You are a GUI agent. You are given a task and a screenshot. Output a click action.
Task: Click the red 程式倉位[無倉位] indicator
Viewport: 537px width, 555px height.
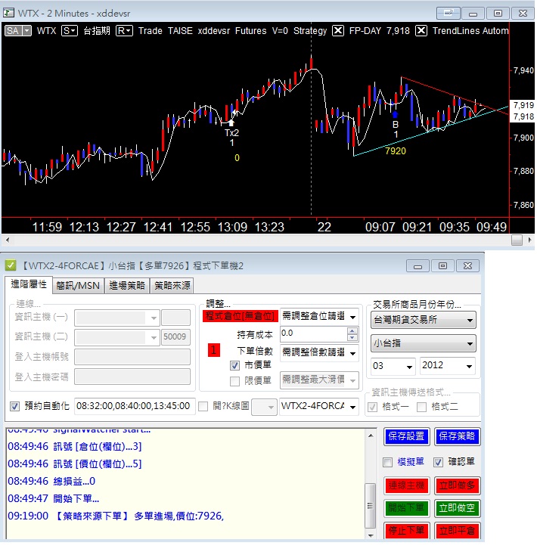coord(241,316)
